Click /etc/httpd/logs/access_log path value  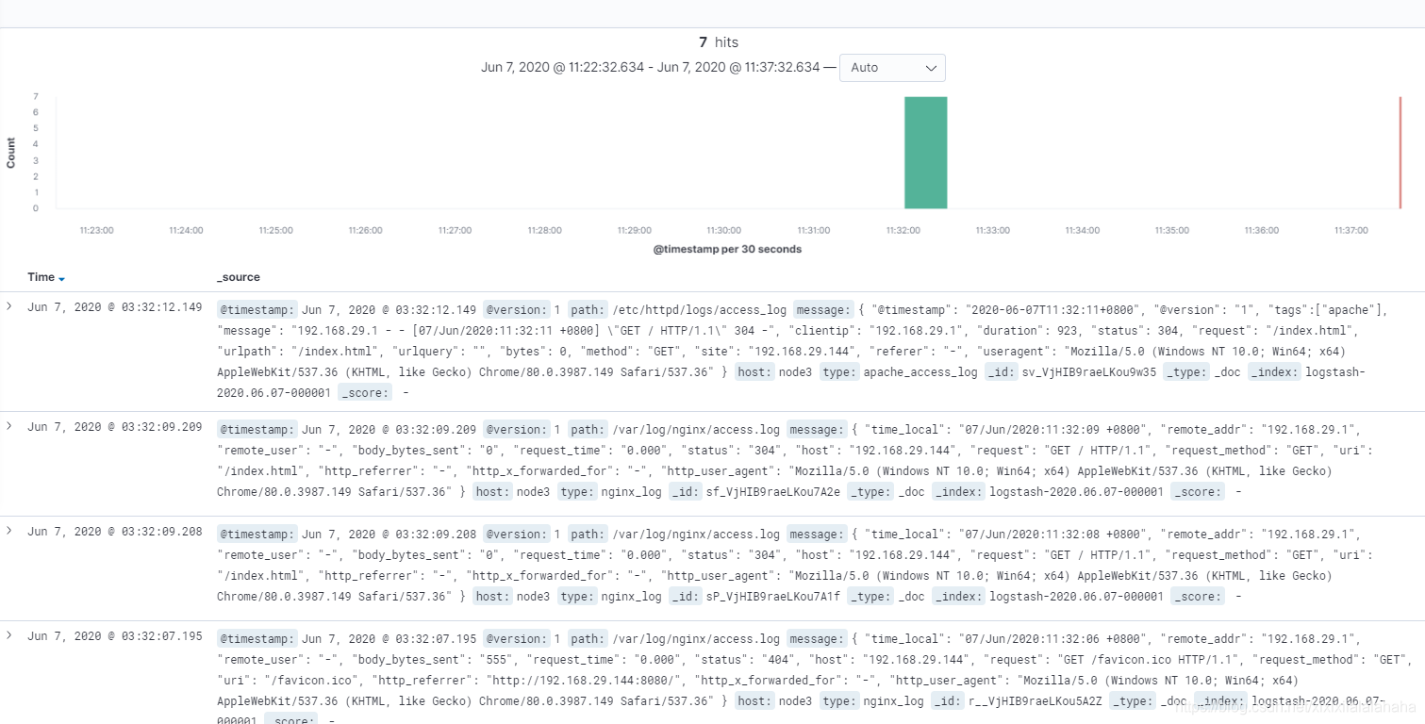(x=701, y=309)
